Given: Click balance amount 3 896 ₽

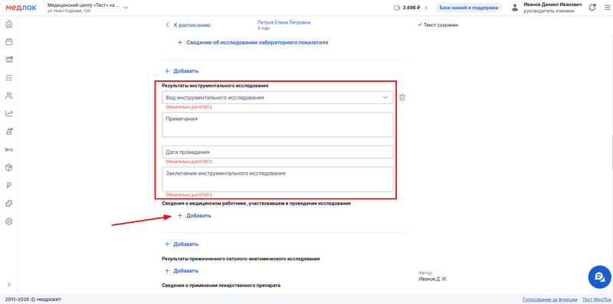Looking at the screenshot, I should pos(411,8).
